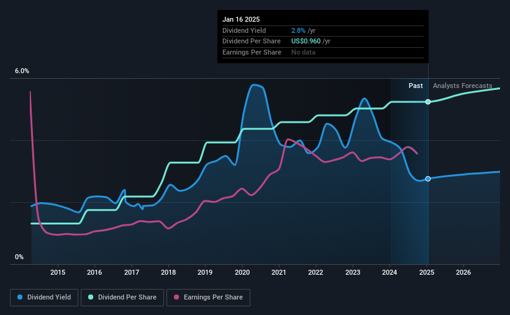Screen dimensions: 510x315
Task: Click the 0% y-axis label
Action: [19, 257]
